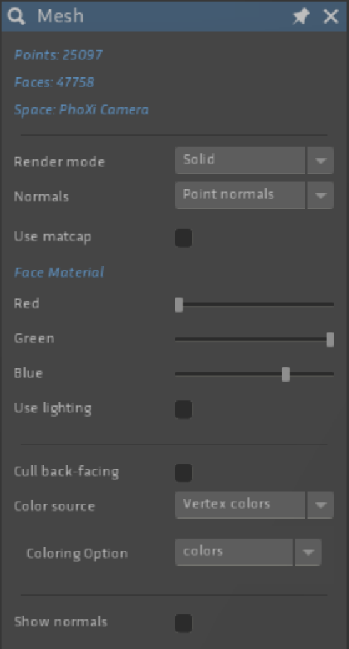The width and height of the screenshot is (349, 649).
Task: Click the magnifier icon beside Mesh title
Action: (x=16, y=17)
